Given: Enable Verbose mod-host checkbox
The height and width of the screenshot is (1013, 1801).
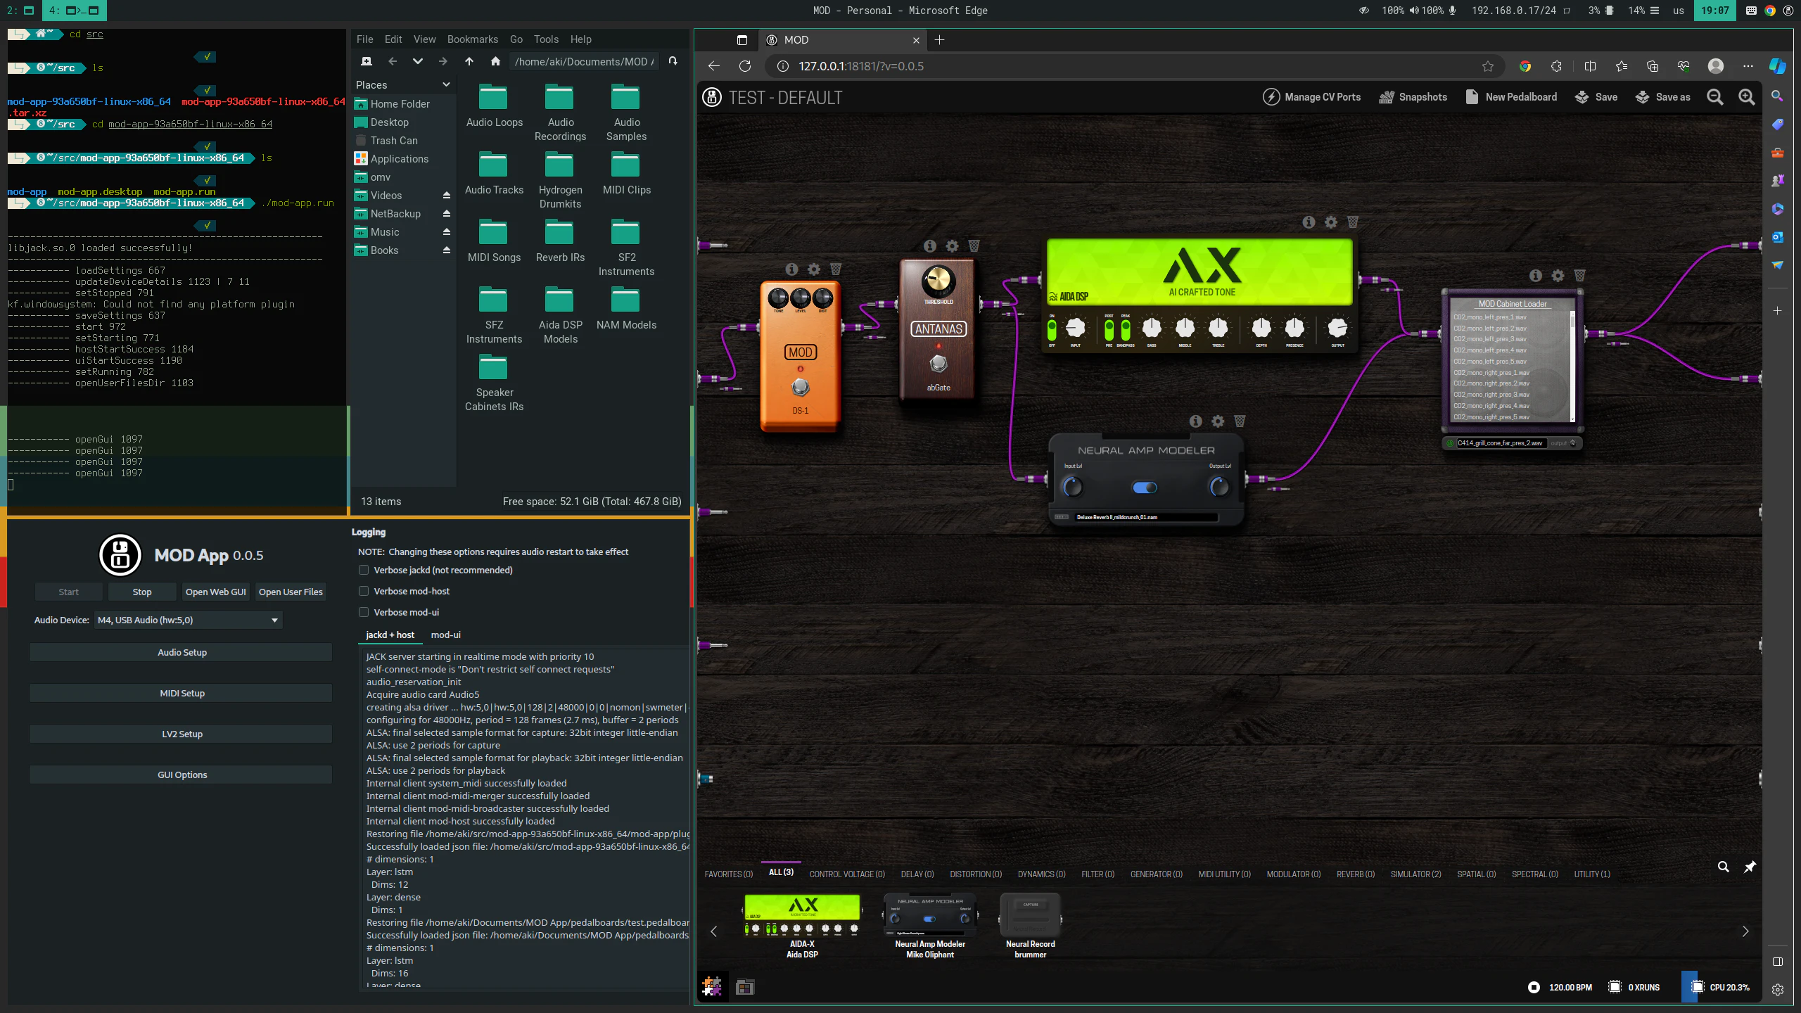Looking at the screenshot, I should coord(364,592).
